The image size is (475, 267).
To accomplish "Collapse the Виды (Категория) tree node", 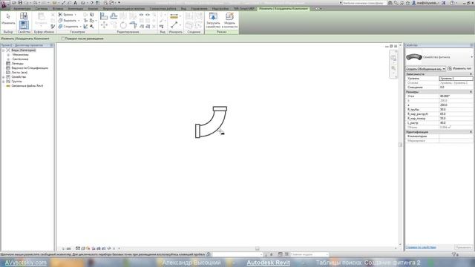I will click(x=3, y=50).
